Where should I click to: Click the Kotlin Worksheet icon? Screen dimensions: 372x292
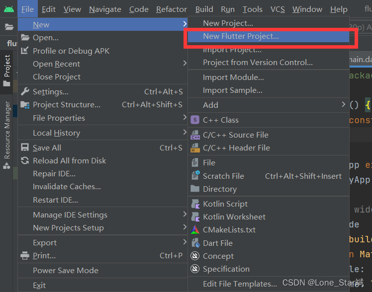tap(195, 217)
